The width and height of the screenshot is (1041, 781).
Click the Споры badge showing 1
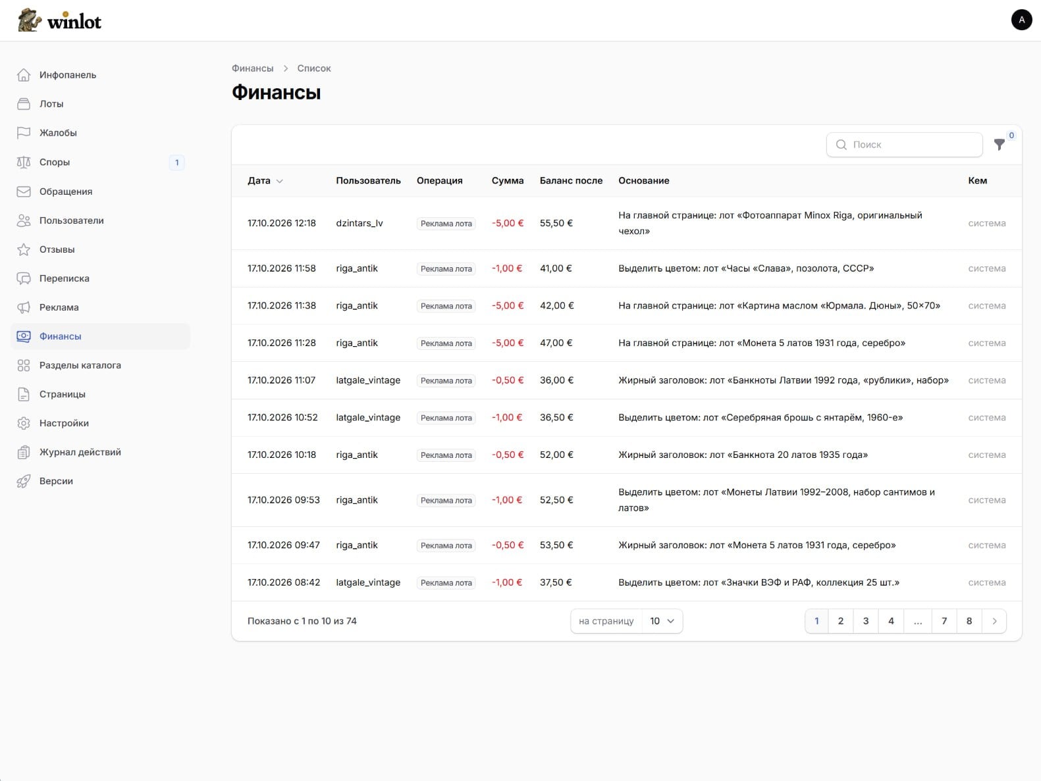tap(176, 163)
